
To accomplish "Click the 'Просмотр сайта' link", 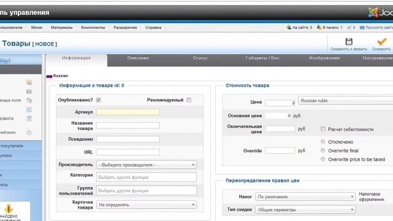I will pyautogui.click(x=379, y=28).
